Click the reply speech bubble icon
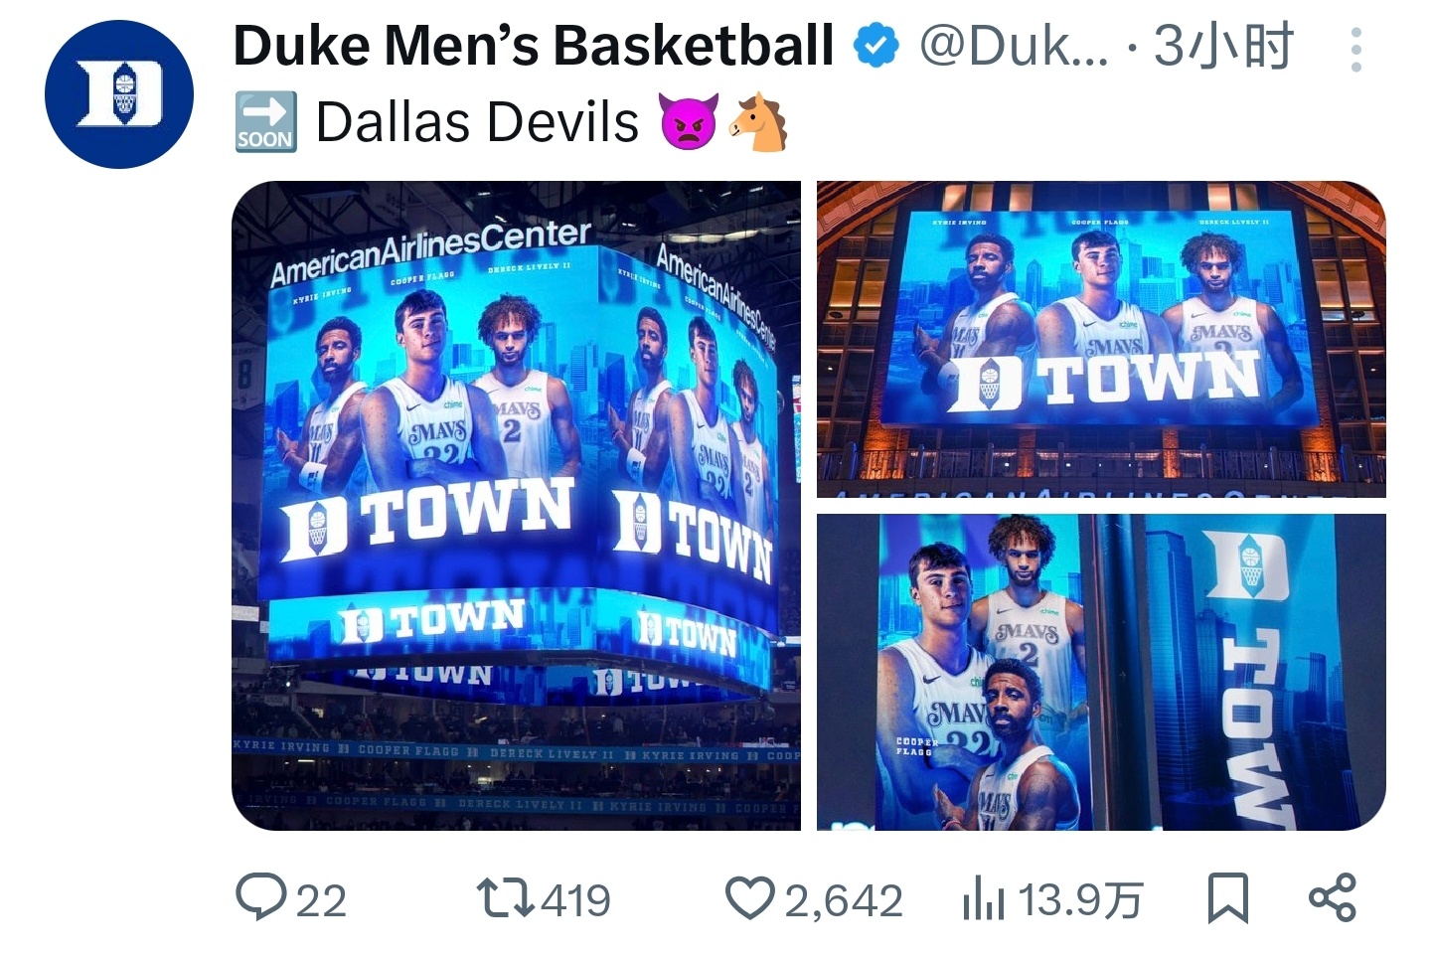The width and height of the screenshot is (1431, 956). pos(260,897)
